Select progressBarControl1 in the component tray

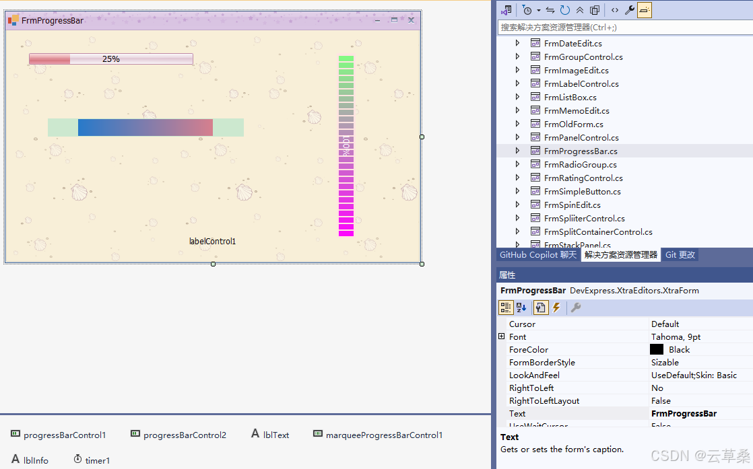tap(58, 435)
